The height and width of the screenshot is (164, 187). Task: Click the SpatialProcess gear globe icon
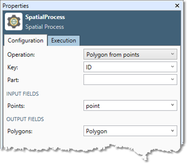coord(13,22)
